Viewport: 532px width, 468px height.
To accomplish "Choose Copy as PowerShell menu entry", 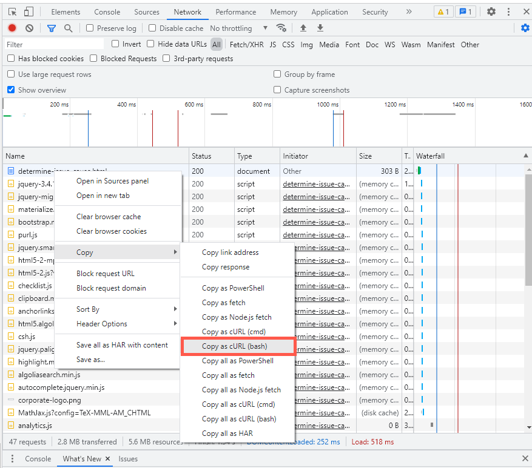I will [238, 288].
